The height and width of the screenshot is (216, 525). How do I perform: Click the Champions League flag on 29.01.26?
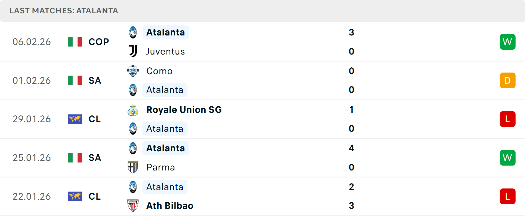pos(75,119)
